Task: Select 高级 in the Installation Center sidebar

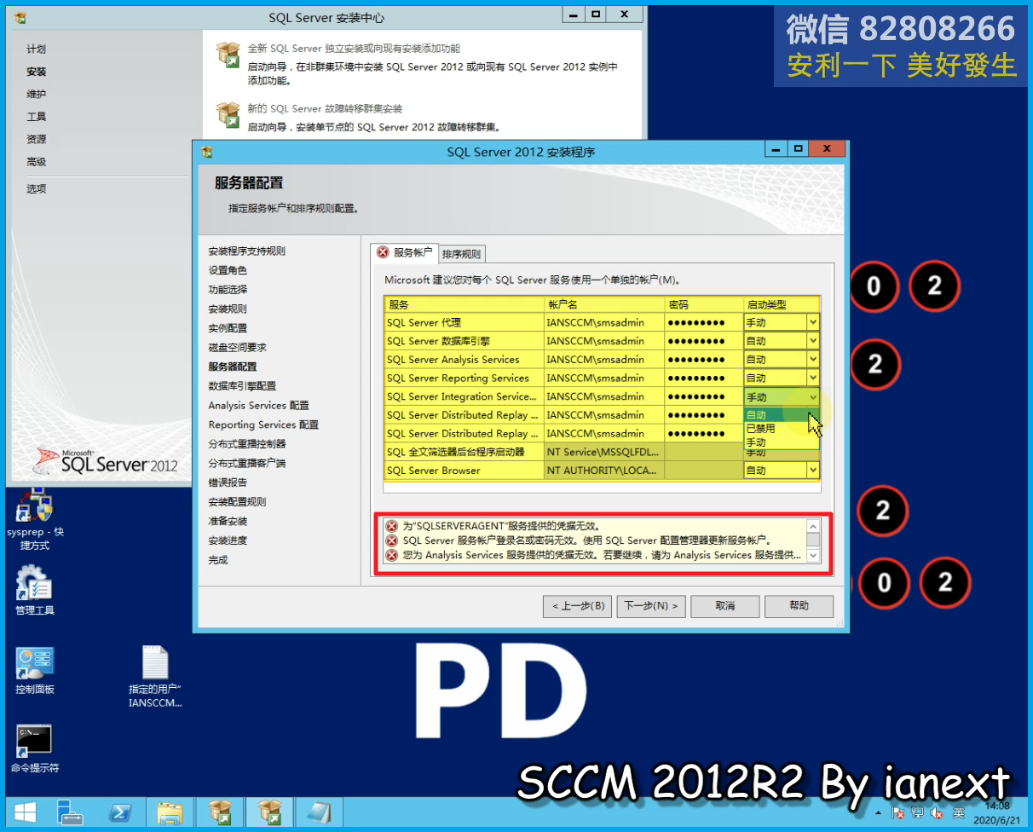Action: (36, 162)
